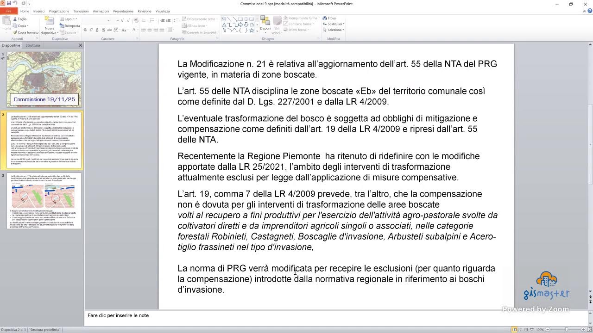Image resolution: width=593 pixels, height=333 pixels.
Task: Click Converti in SmartArt
Action: tap(199, 32)
